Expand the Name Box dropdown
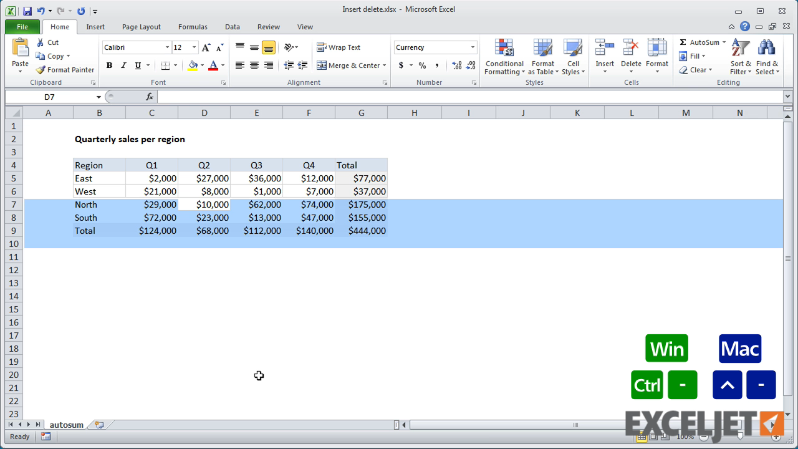Screen dimensions: 798x449 click(x=99, y=97)
